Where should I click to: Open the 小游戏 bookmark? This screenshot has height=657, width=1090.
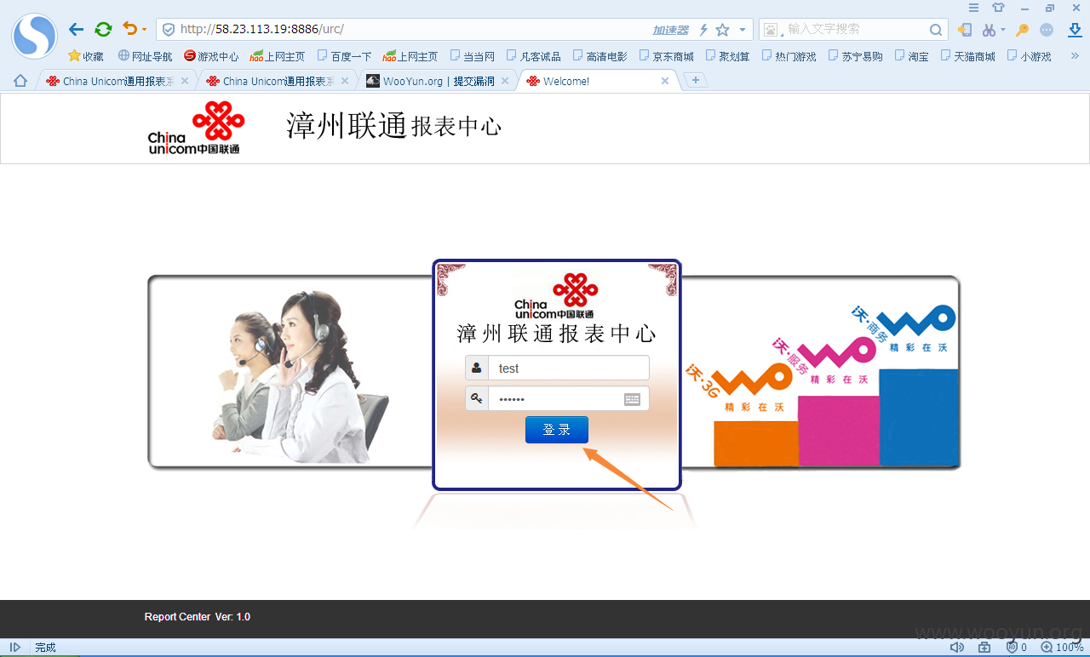1029,56
